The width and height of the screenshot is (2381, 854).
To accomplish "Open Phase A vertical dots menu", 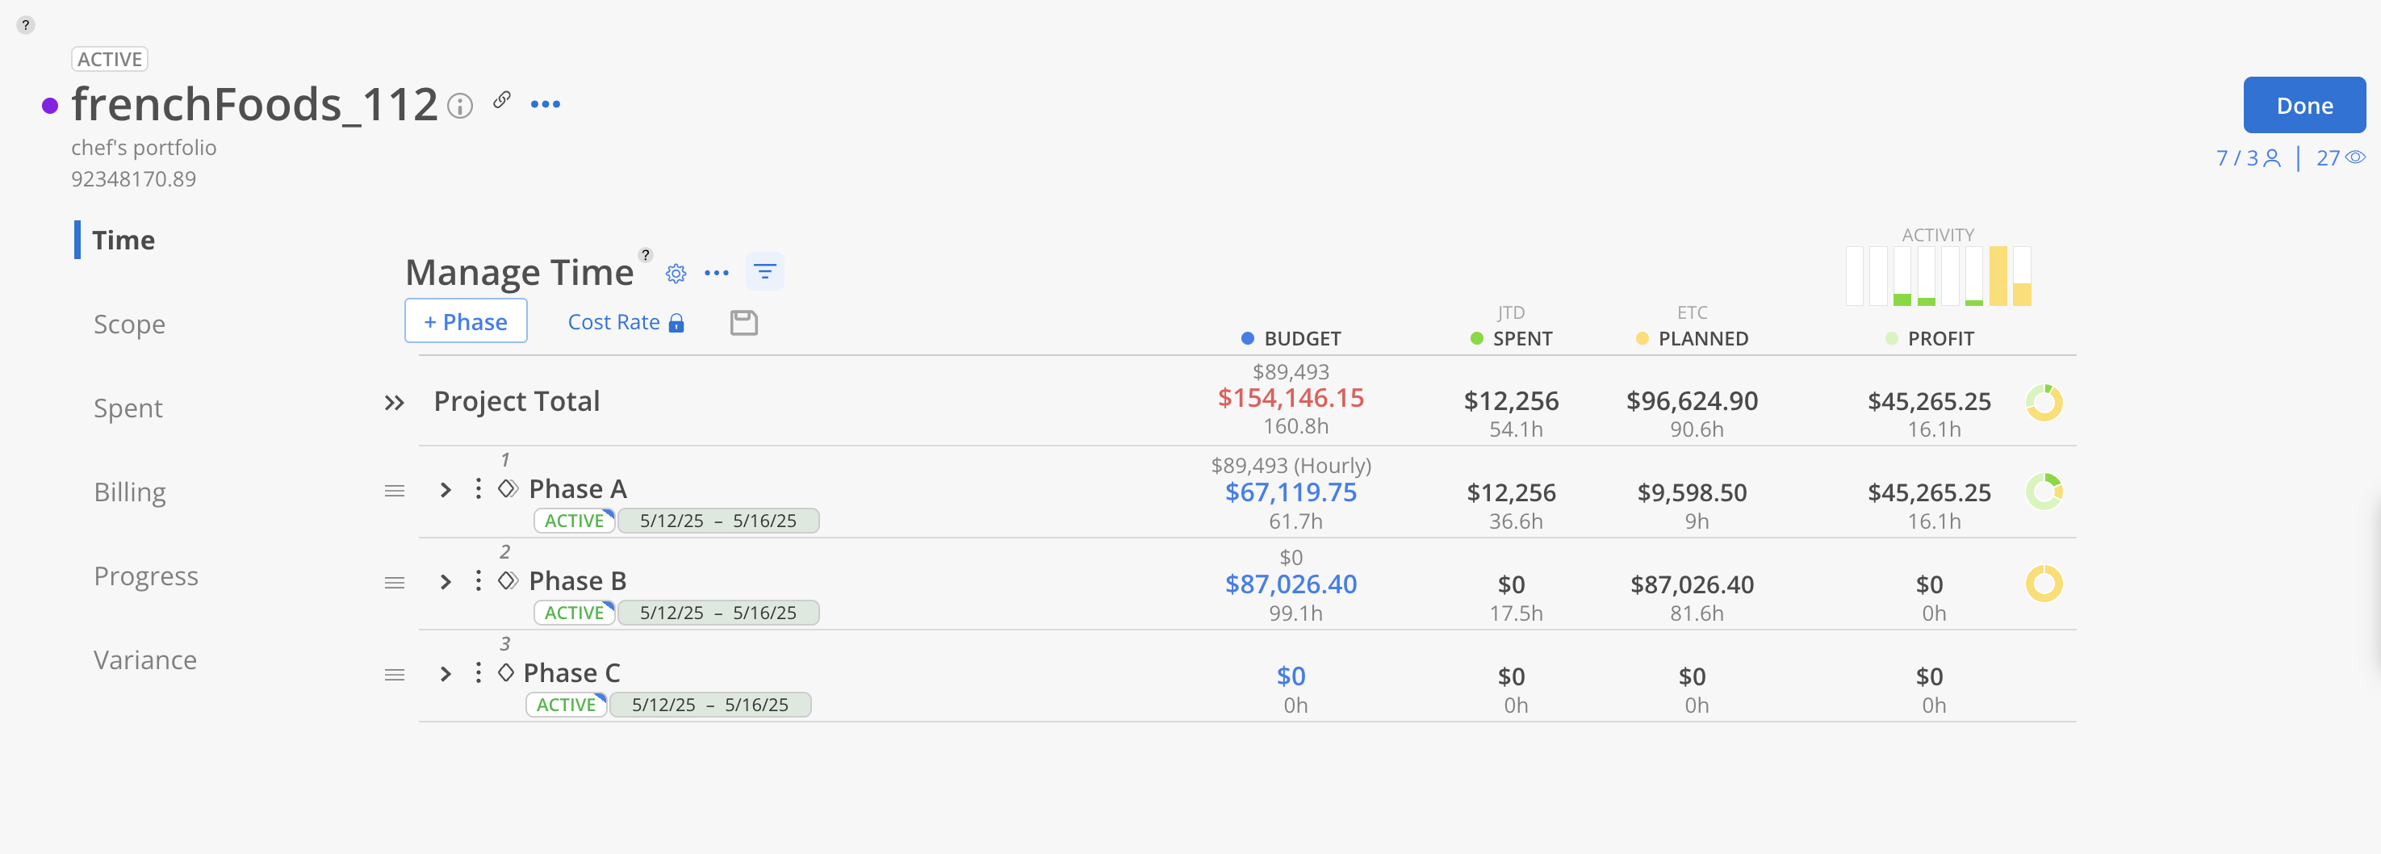I will [x=478, y=488].
